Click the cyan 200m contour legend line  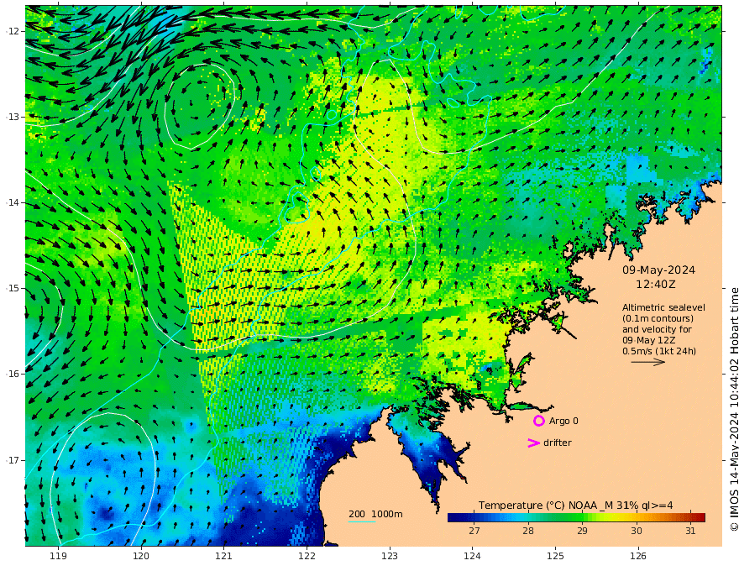362,521
